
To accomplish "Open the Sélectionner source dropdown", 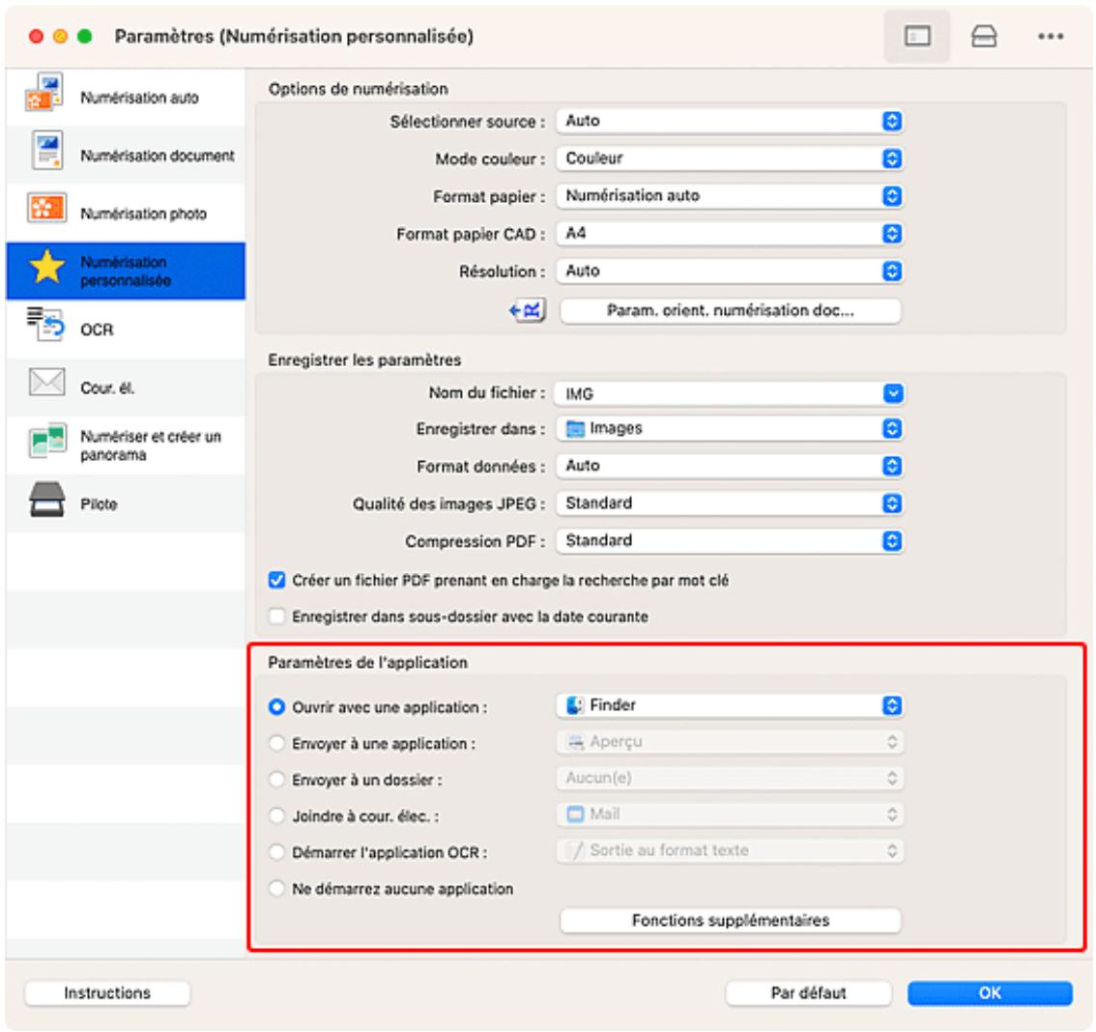I will click(730, 121).
